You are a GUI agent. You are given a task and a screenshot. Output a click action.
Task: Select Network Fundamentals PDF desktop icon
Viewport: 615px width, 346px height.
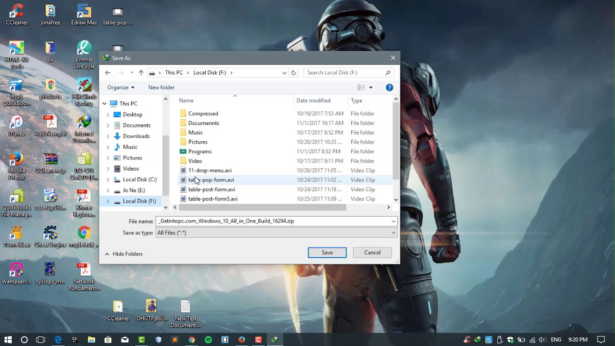84,277
